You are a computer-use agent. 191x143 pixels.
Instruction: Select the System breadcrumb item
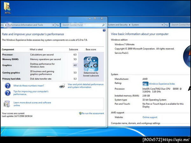tap(135, 25)
